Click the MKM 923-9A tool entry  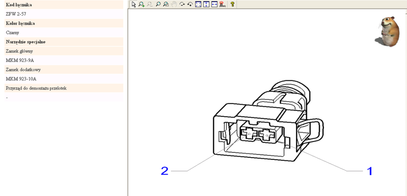(x=20, y=60)
